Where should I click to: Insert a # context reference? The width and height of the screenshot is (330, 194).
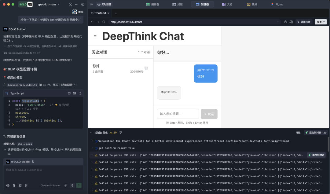point(14,185)
